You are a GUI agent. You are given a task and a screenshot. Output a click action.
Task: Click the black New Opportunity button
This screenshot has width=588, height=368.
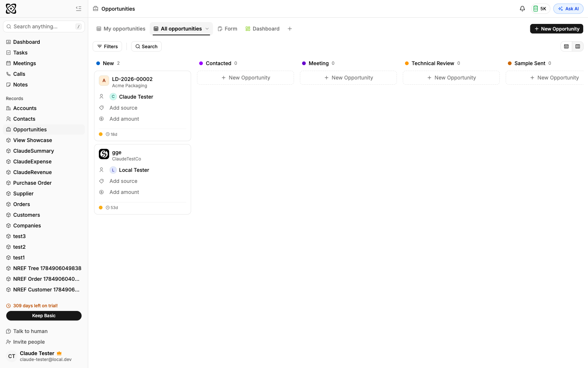coord(556,29)
